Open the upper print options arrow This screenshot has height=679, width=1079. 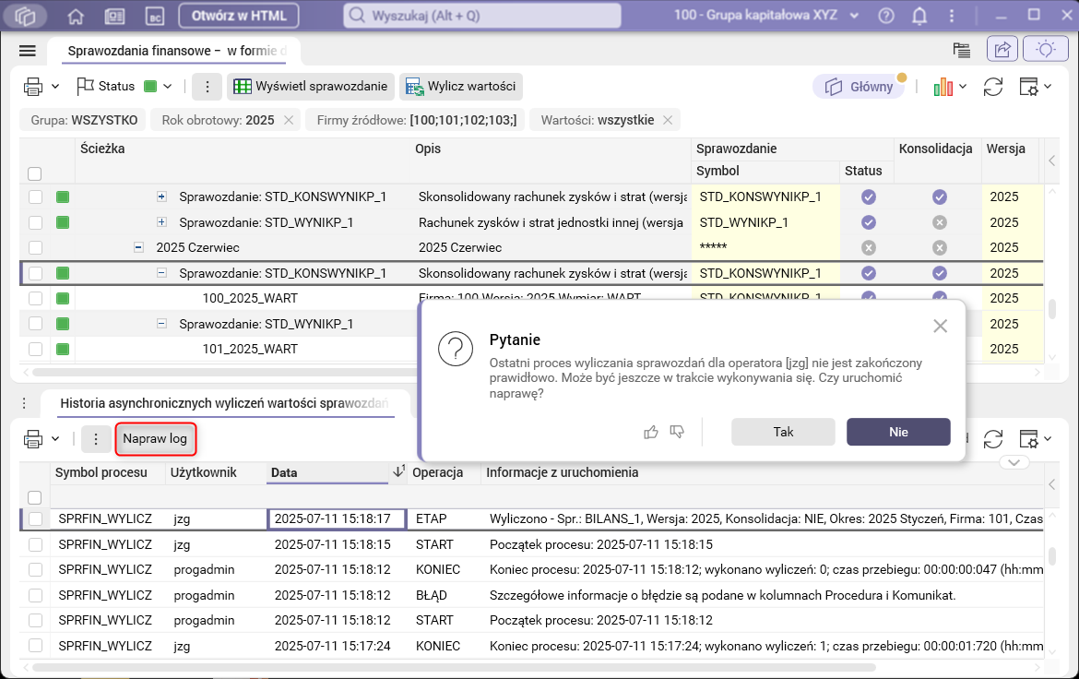point(55,87)
